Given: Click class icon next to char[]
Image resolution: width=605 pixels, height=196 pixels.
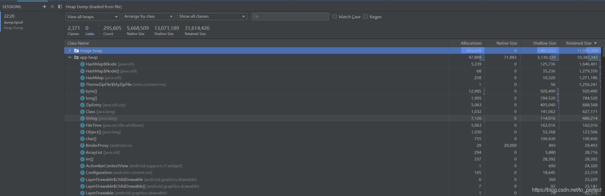Looking at the screenshot, I should tap(82, 139).
